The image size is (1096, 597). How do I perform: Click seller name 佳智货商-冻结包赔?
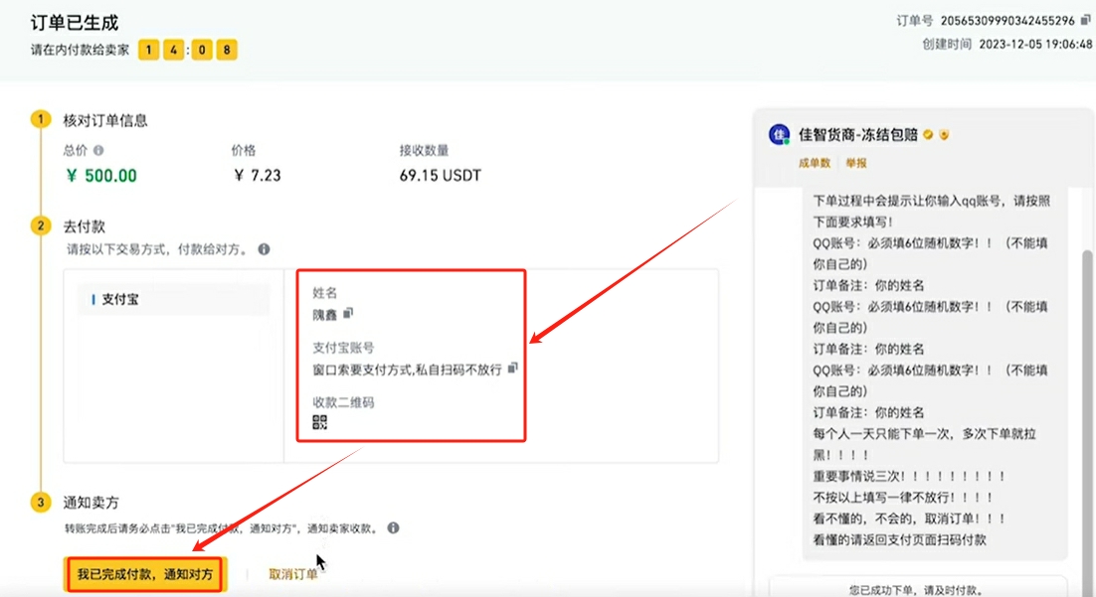click(857, 134)
